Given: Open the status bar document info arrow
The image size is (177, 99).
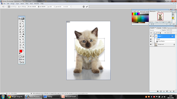Looking at the screenshot, I should [31, 94].
